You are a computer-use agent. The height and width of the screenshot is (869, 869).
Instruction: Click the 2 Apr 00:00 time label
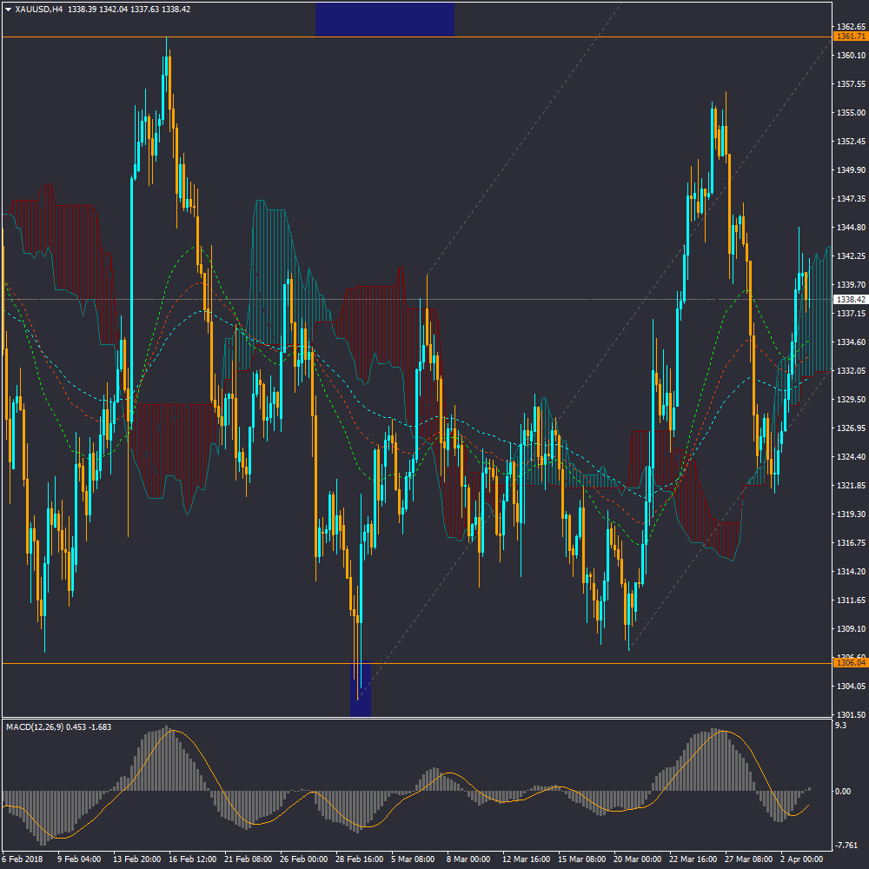[800, 859]
